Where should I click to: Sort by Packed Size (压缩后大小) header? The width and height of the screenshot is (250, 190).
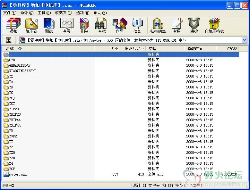[x=133, y=48]
